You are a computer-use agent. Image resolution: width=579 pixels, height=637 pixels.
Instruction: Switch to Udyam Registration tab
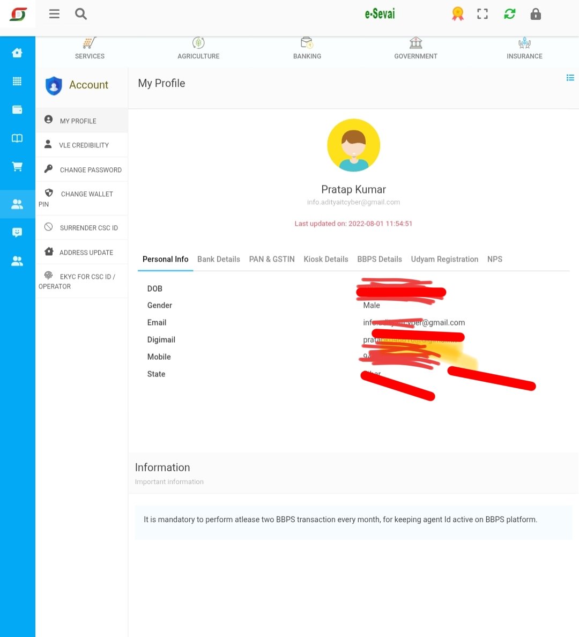444,259
